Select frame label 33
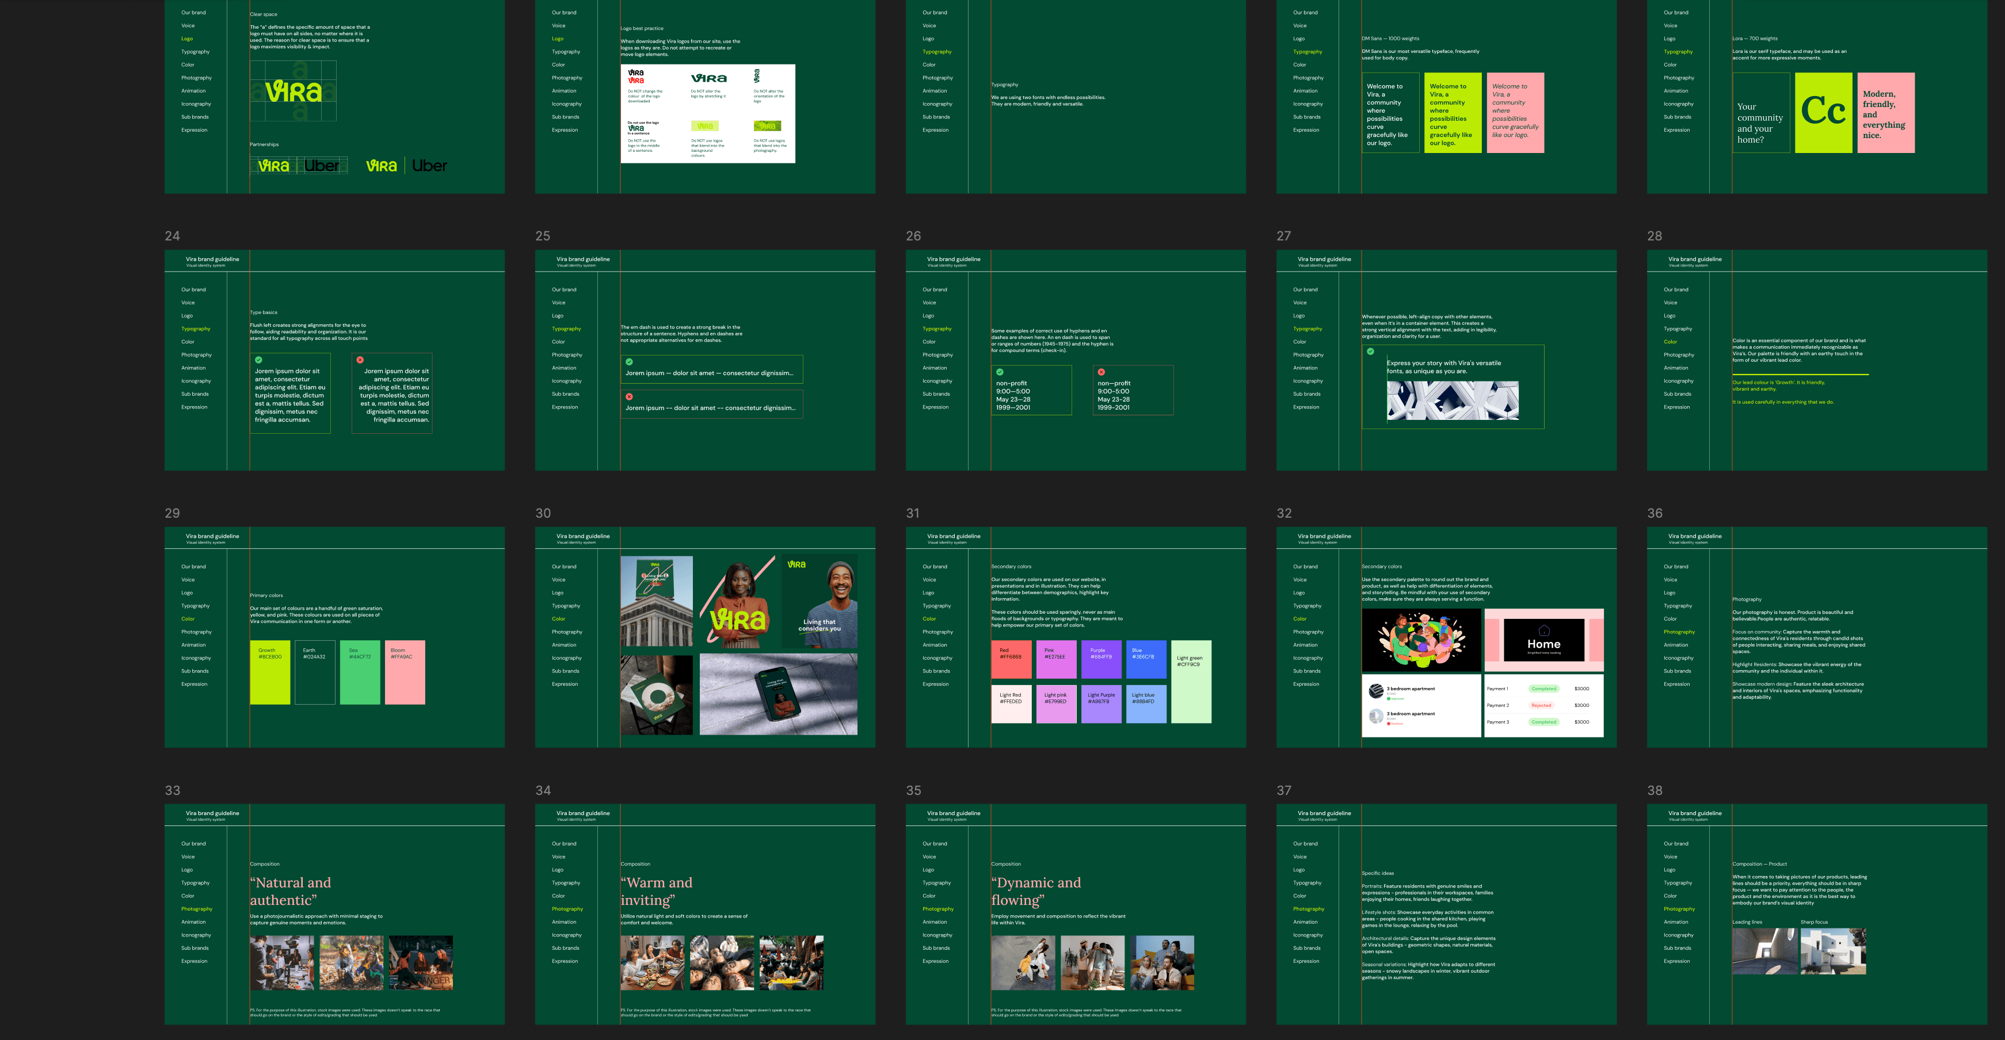The image size is (2005, 1040). pos(172,790)
